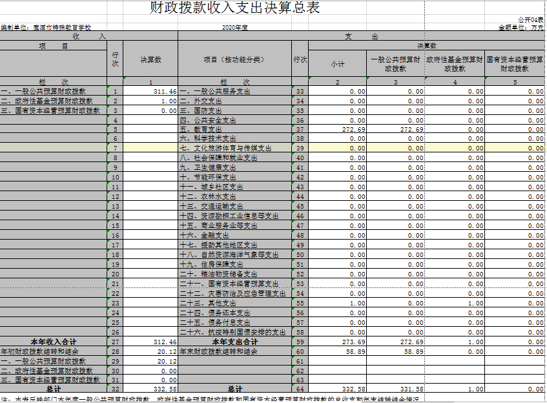The image size is (547, 403).
Task: Select the 十一、城乡社区支出 cell
Action: point(235,187)
